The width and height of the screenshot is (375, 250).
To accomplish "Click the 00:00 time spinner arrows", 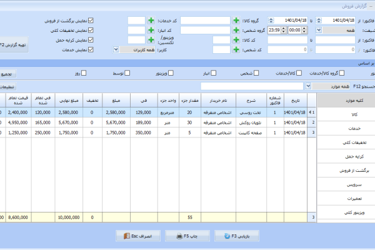I will (304, 30).
